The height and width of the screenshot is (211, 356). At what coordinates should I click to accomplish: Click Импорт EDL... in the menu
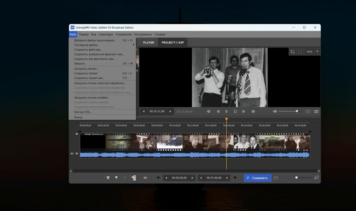[83, 112]
